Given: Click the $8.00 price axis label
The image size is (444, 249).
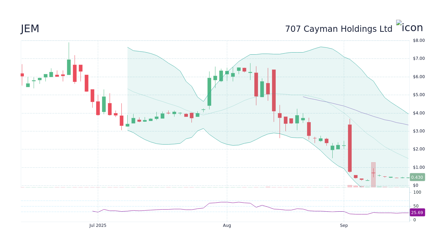Looking at the screenshot, I should 419,40.
